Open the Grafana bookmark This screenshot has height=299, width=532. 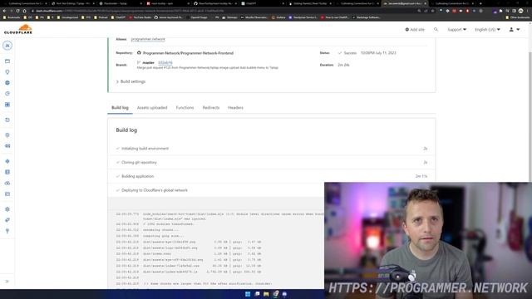pyautogui.click(x=278, y=17)
